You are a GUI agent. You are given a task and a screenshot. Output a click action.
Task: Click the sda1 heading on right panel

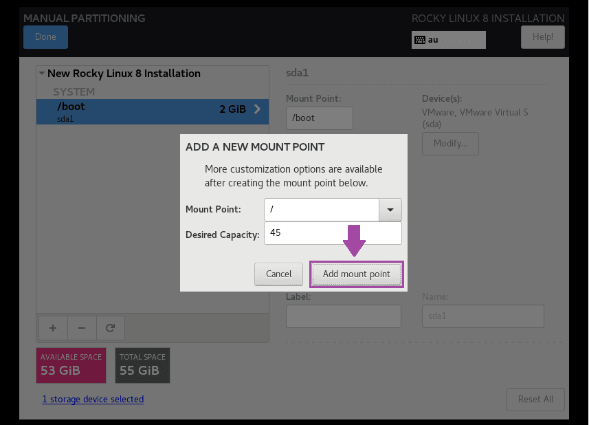(x=297, y=72)
